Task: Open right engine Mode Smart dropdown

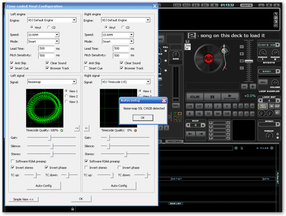Action: coord(132,41)
